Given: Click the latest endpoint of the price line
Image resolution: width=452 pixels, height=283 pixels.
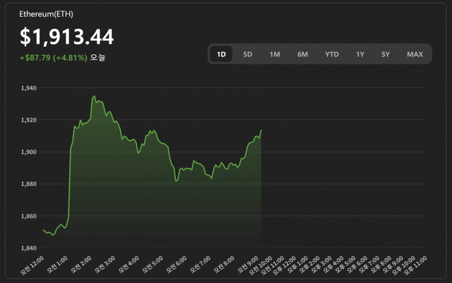Looking at the screenshot, I should tap(261, 130).
